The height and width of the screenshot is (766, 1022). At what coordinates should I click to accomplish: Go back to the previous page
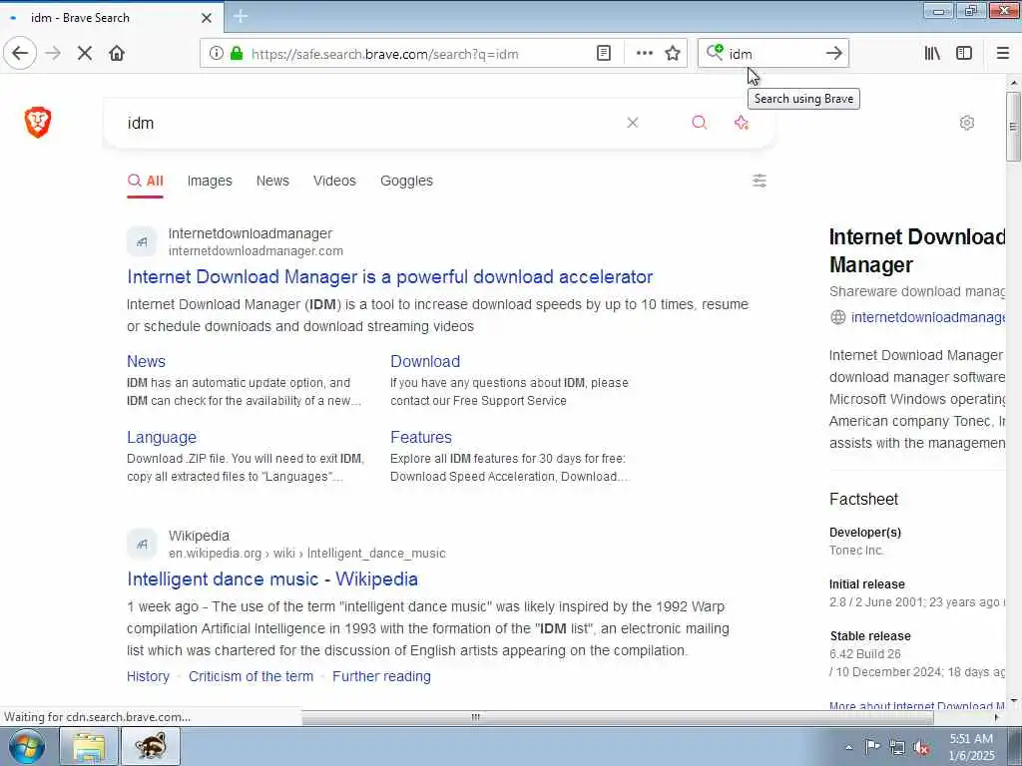click(20, 54)
